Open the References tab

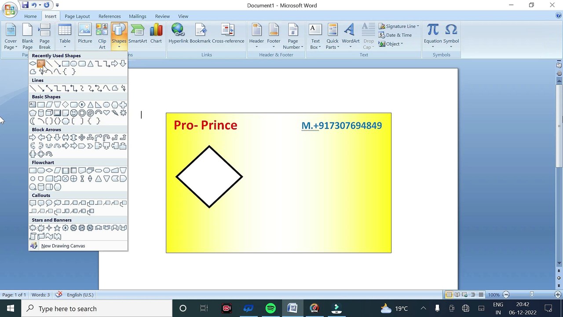point(110,16)
